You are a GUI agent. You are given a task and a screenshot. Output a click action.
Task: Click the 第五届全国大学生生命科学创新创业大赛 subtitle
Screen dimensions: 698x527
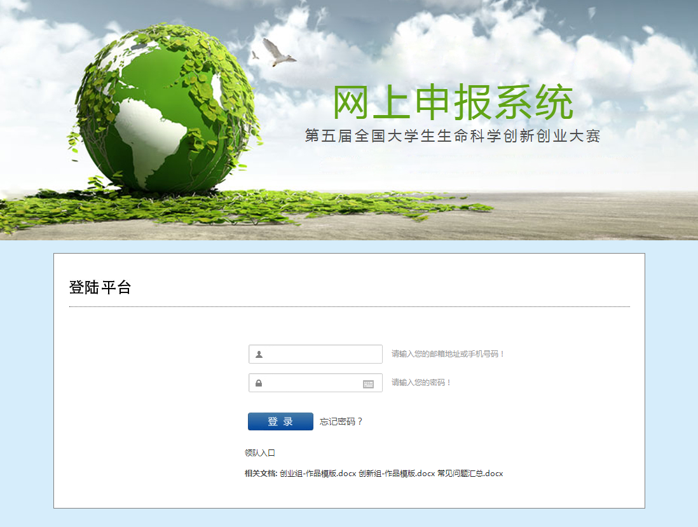(453, 136)
